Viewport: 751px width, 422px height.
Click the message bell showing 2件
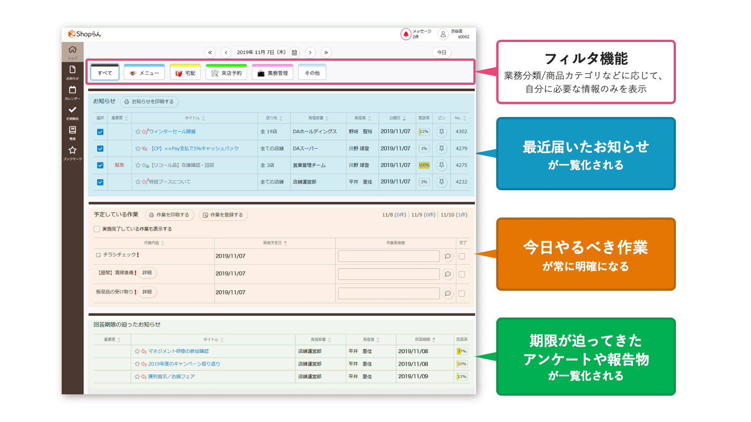(x=406, y=33)
